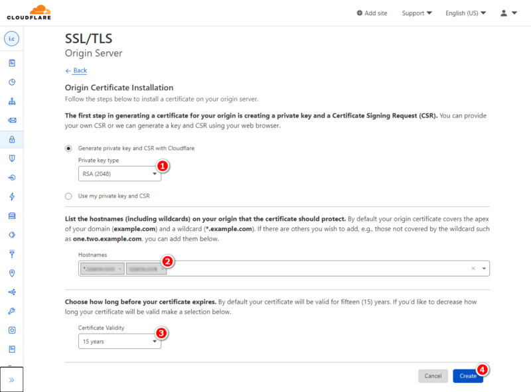Open the Email envelope icon in sidebar
Screen dimensions: 531x392
(12, 121)
